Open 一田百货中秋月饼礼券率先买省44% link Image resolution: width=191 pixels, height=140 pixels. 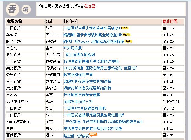tap(92, 28)
